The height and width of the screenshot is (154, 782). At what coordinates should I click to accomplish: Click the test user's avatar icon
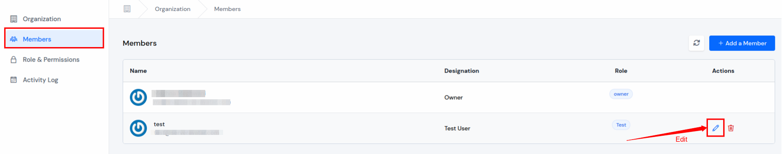coord(138,128)
